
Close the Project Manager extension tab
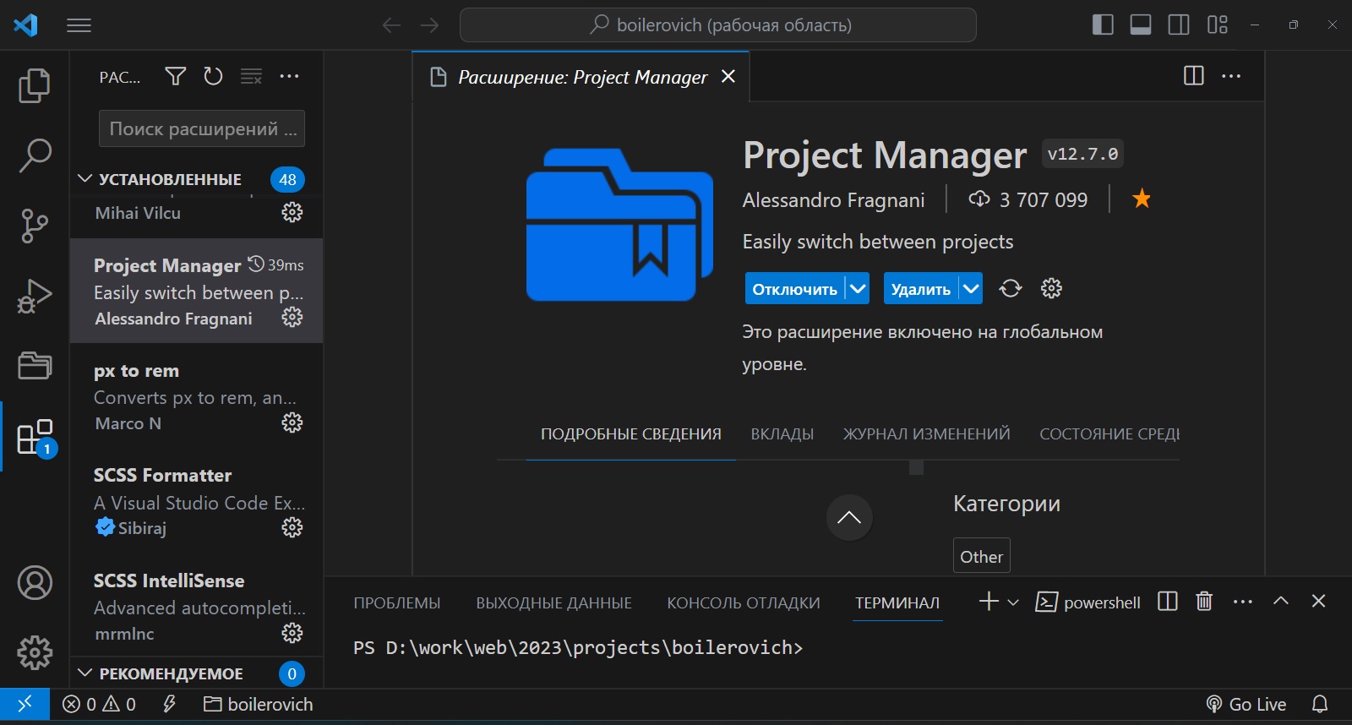click(x=728, y=76)
